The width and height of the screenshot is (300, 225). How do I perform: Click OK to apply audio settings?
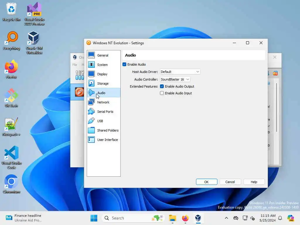click(x=207, y=182)
